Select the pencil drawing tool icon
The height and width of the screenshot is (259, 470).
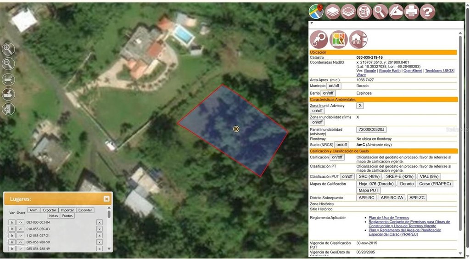(x=396, y=11)
